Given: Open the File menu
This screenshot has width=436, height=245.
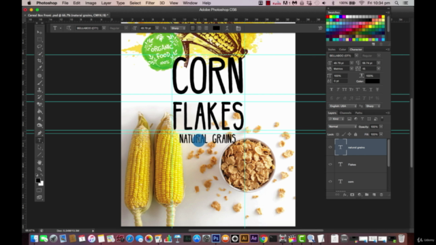Looking at the screenshot, I should point(65,3).
